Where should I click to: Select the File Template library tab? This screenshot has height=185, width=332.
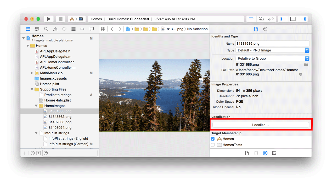pos(247,153)
